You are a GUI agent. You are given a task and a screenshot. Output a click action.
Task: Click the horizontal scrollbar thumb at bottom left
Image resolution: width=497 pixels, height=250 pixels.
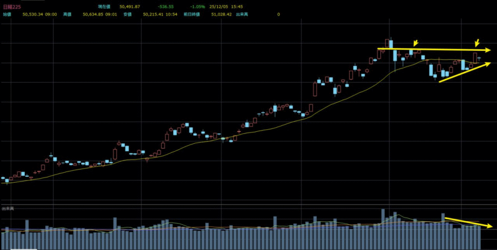(24, 249)
